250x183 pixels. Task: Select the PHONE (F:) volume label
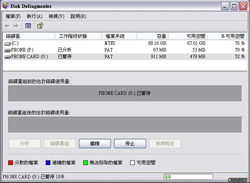pyautogui.click(x=22, y=50)
